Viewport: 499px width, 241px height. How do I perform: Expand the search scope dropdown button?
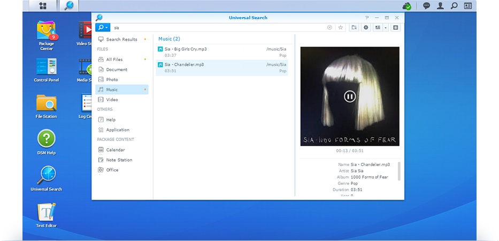(x=103, y=27)
